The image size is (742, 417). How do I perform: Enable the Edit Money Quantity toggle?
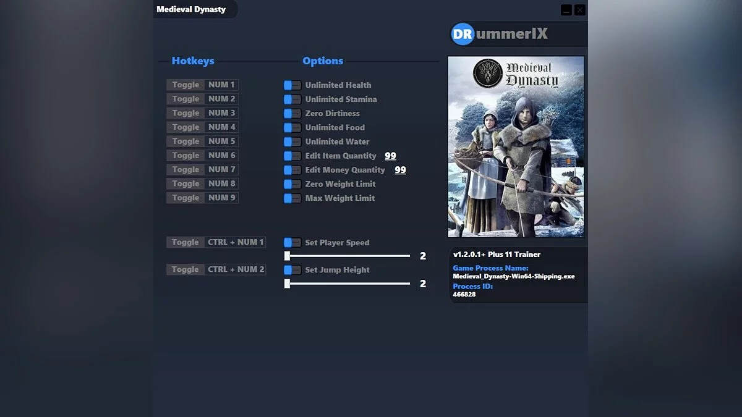(x=291, y=169)
